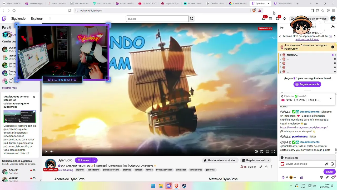Screen dimensions: 337x190
Task: Bookmark the page with bookmark icon
Action: [x=70, y=11]
